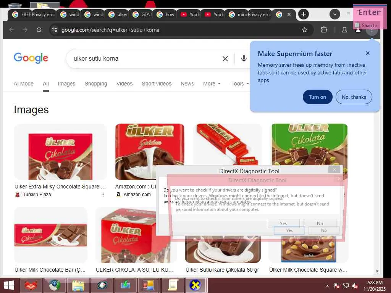
Task: Expand the More search filter dropdown
Action: pos(212,84)
